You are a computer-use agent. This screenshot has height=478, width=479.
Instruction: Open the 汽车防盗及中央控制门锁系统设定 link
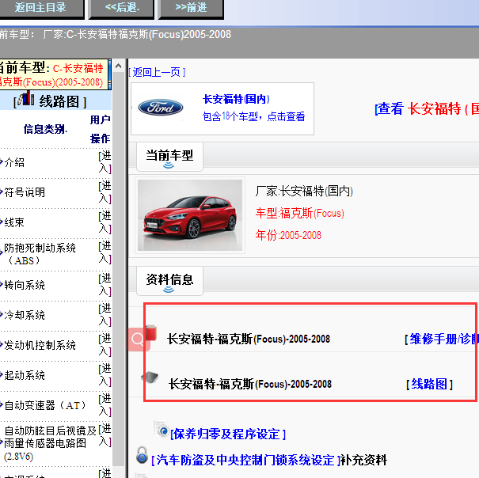(246, 460)
